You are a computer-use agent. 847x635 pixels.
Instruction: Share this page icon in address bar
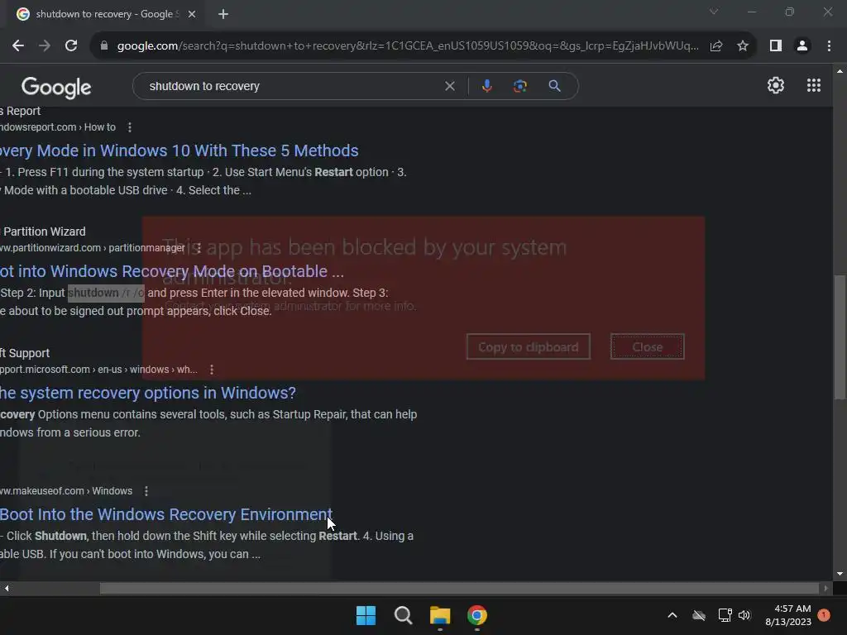click(x=716, y=46)
